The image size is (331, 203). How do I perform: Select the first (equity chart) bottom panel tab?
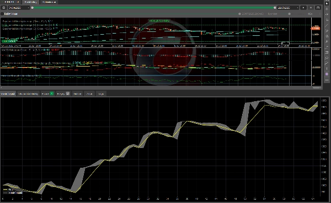[8, 94]
